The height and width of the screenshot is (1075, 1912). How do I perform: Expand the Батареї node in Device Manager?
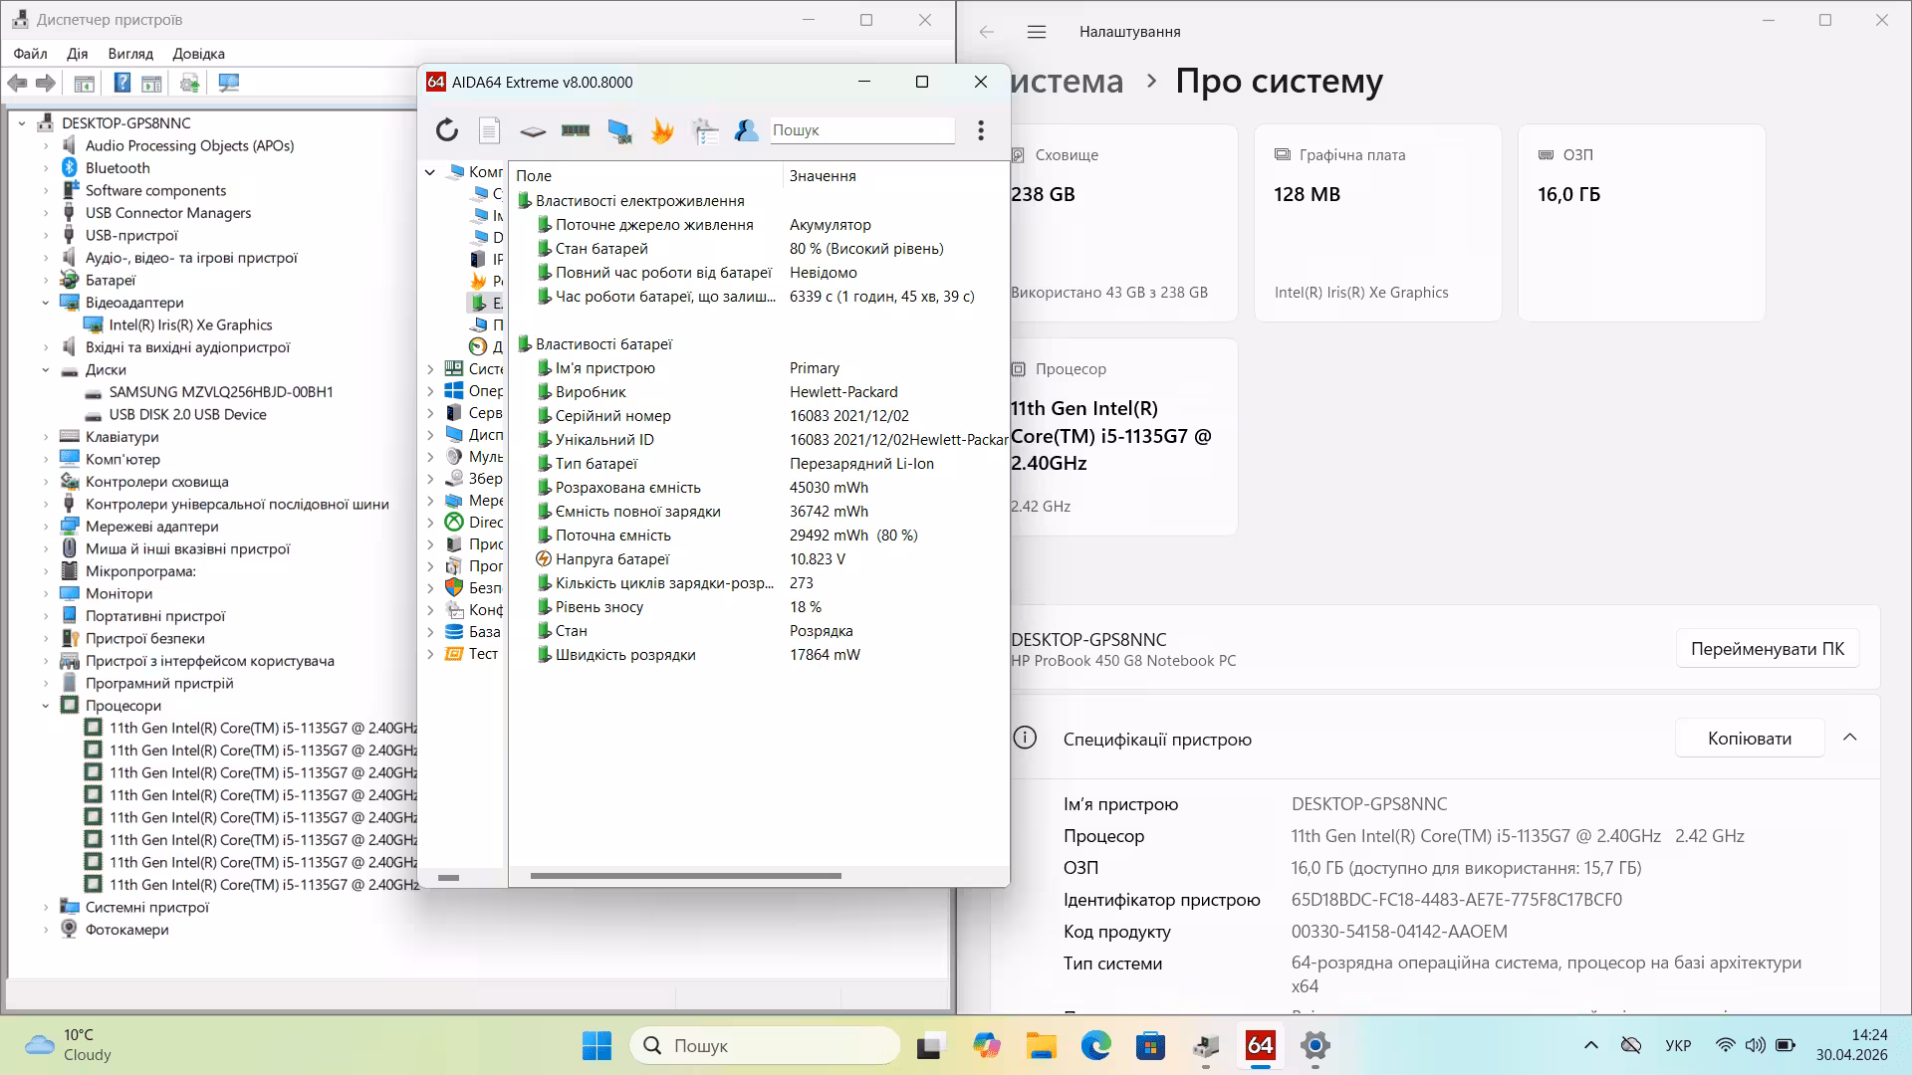[x=45, y=281]
